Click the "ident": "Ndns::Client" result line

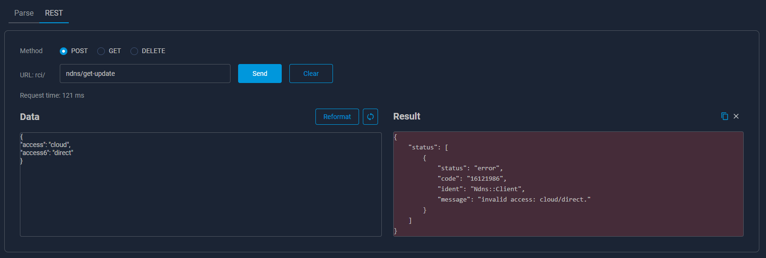[481, 189]
